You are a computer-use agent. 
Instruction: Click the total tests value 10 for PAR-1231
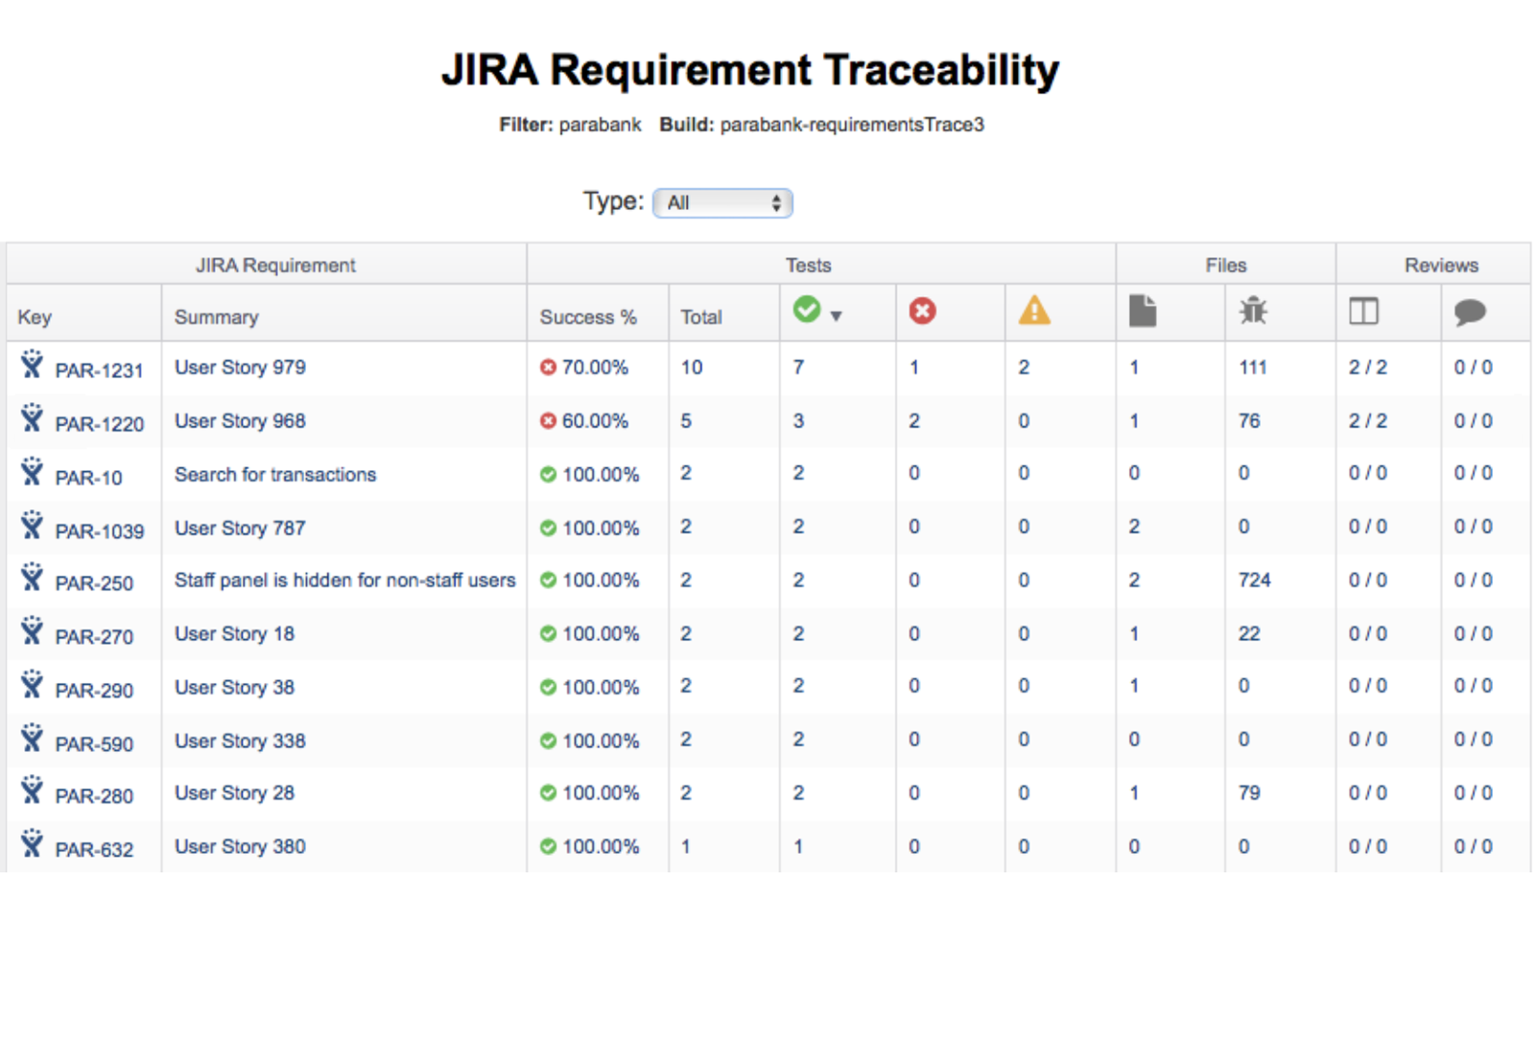click(x=692, y=367)
